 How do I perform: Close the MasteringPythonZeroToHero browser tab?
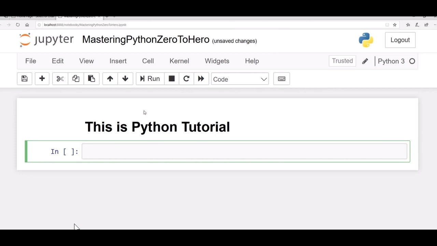[99, 16]
